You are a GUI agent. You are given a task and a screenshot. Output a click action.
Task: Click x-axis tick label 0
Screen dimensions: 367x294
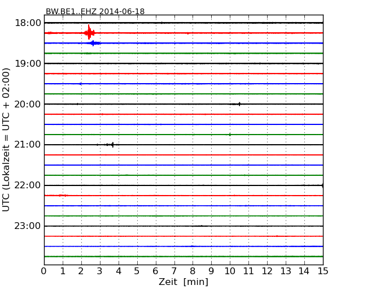[x=44, y=271]
